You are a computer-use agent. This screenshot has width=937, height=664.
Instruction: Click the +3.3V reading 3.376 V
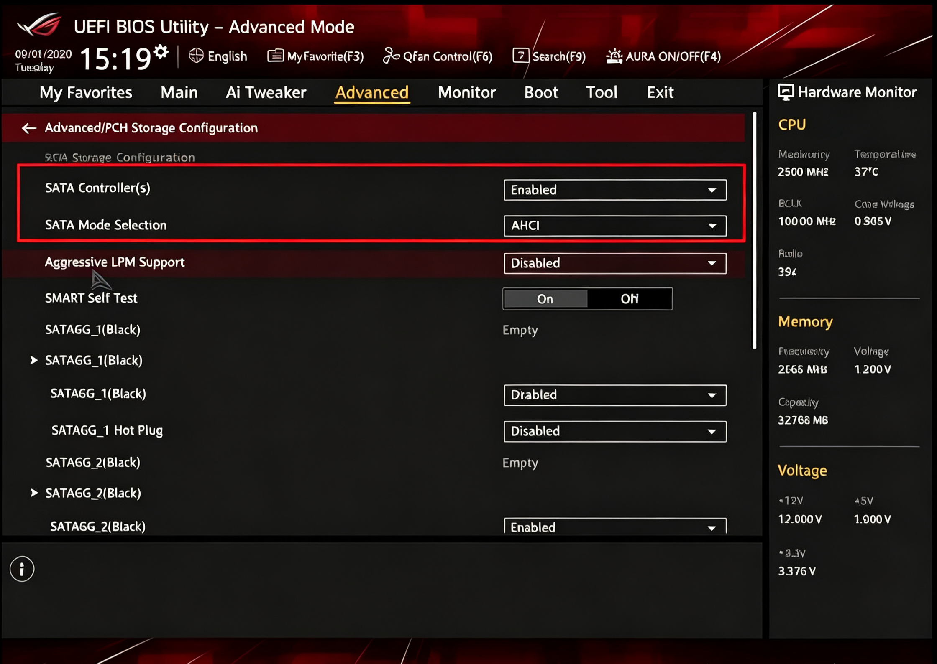tap(796, 571)
